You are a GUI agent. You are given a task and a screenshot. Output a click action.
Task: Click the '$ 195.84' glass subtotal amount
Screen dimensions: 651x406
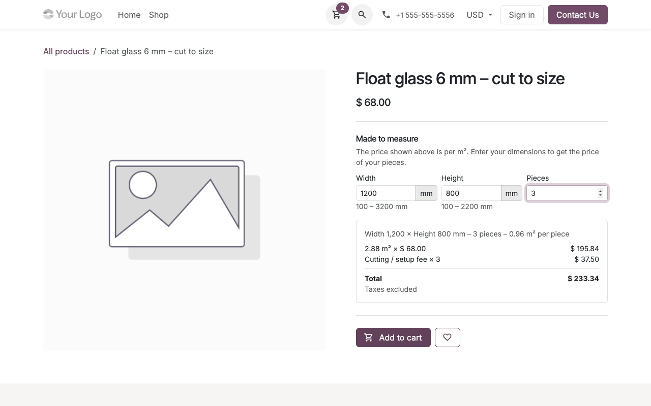pyautogui.click(x=584, y=249)
